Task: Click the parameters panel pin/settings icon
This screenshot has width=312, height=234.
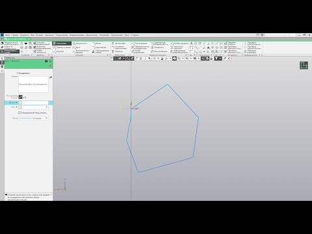Action: 51,58
